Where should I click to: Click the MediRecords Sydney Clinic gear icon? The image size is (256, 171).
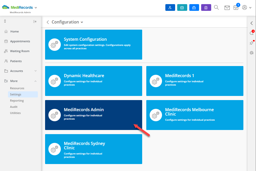(x=55, y=149)
